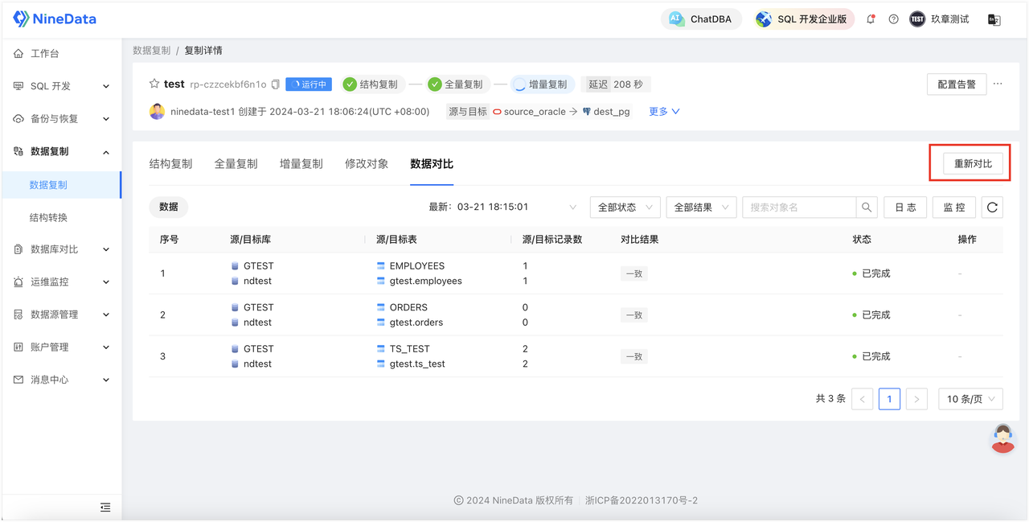Viewport: 1029px width, 522px height.
Task: Open the 监控 panel
Action: pyautogui.click(x=953, y=207)
